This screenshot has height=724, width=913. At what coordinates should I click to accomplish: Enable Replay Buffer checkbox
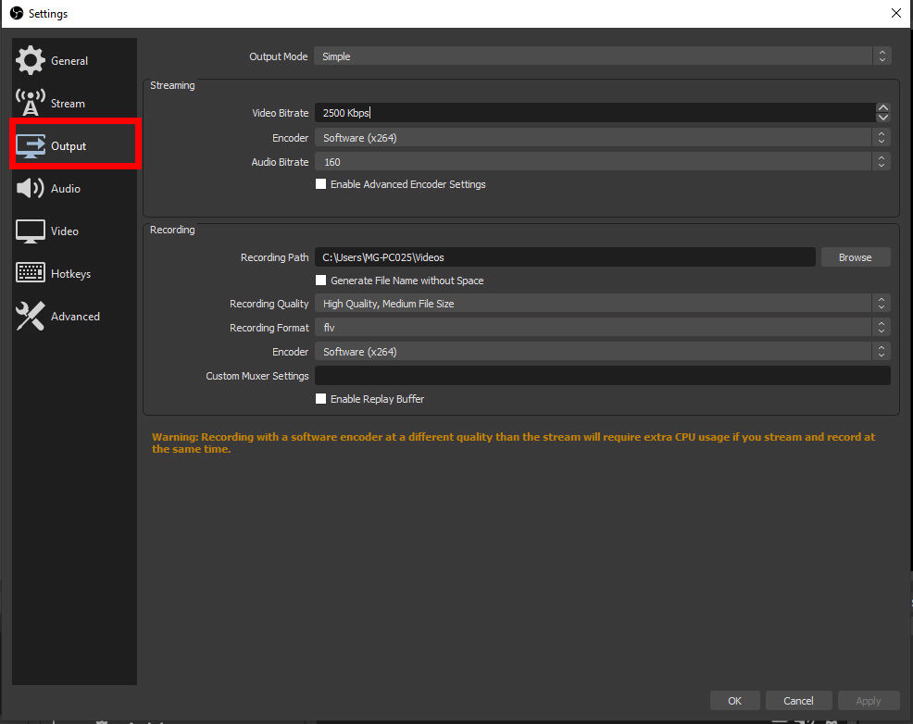pyautogui.click(x=321, y=399)
